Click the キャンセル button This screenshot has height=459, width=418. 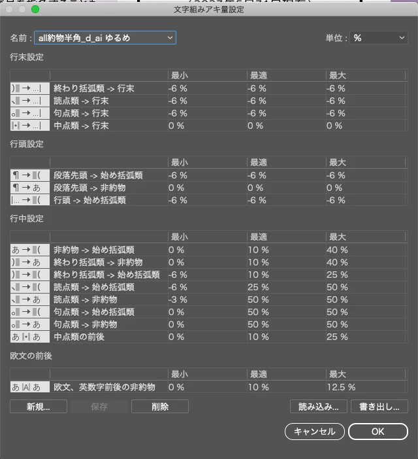click(x=315, y=432)
